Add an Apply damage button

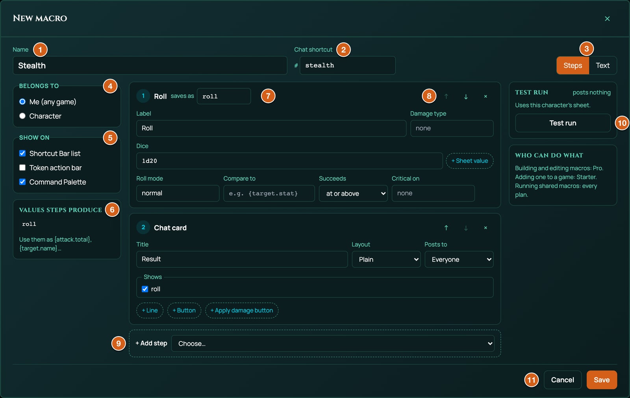241,310
